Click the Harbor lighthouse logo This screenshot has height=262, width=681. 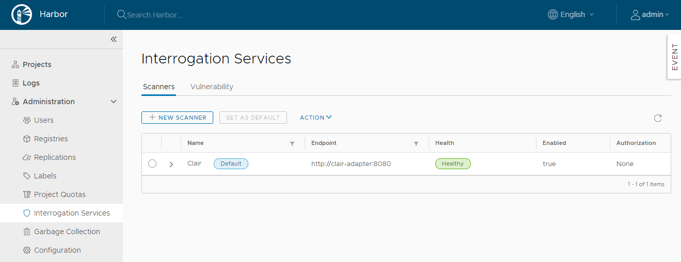point(21,14)
